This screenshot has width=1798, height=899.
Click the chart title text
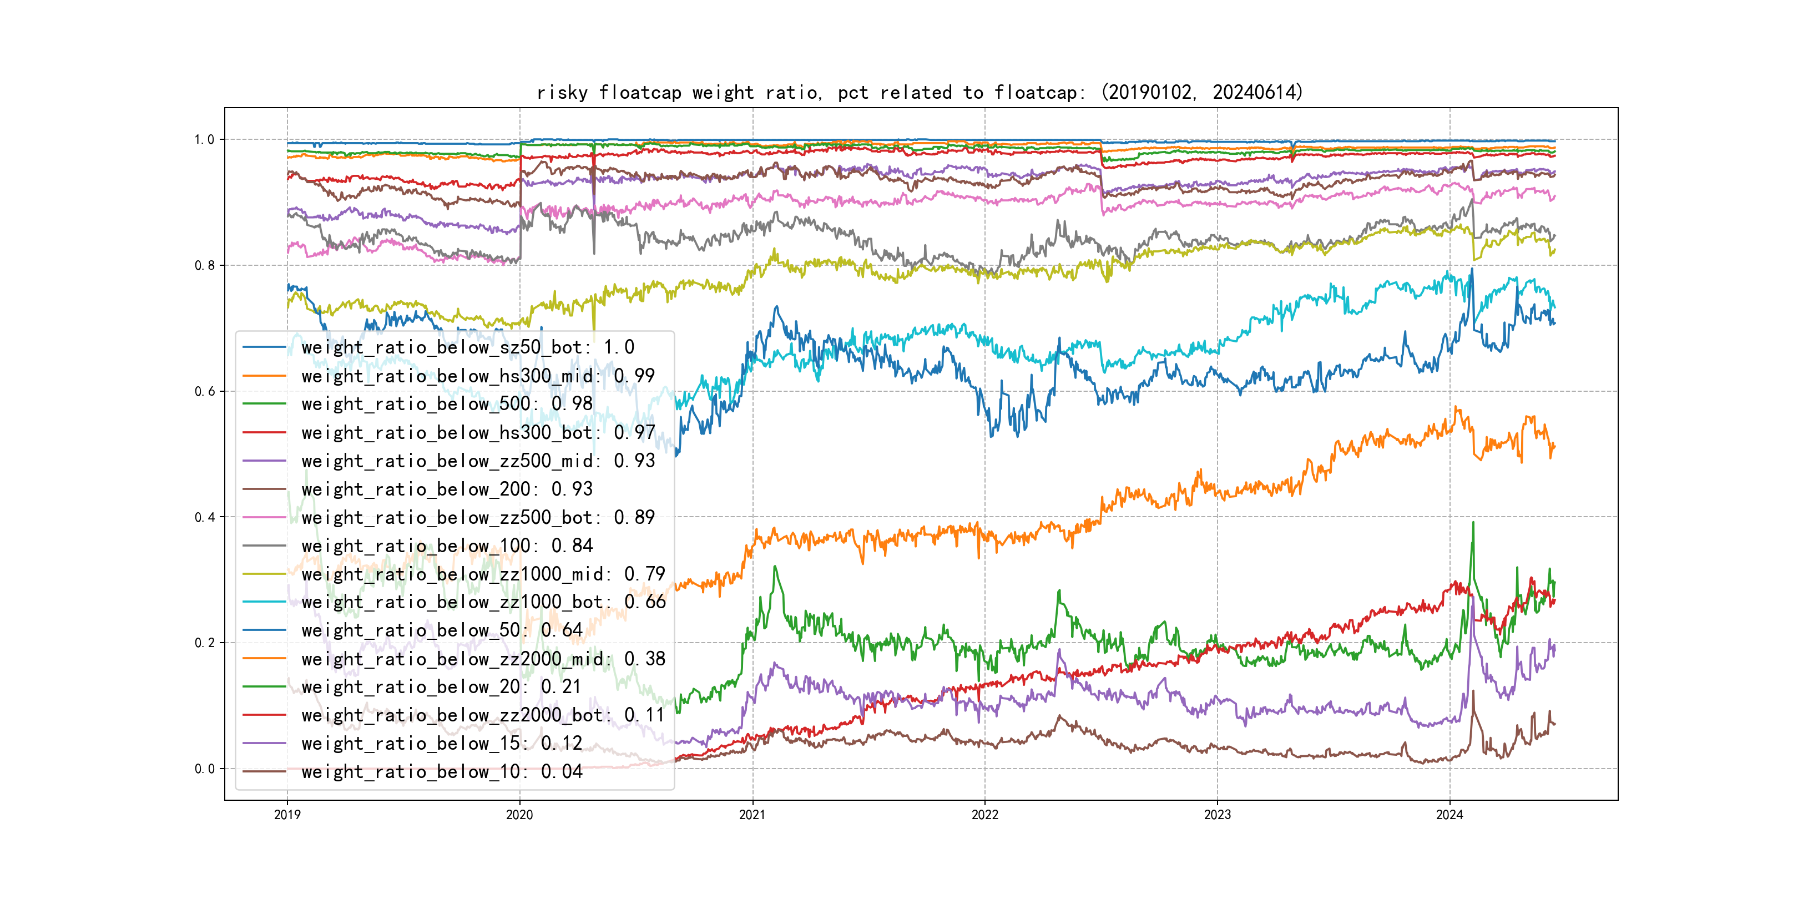point(920,92)
